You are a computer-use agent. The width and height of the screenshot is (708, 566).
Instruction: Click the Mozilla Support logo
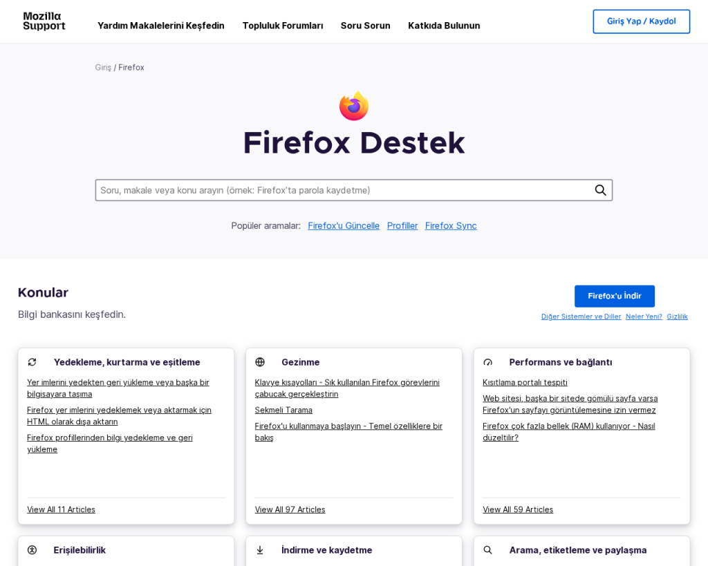(x=44, y=21)
